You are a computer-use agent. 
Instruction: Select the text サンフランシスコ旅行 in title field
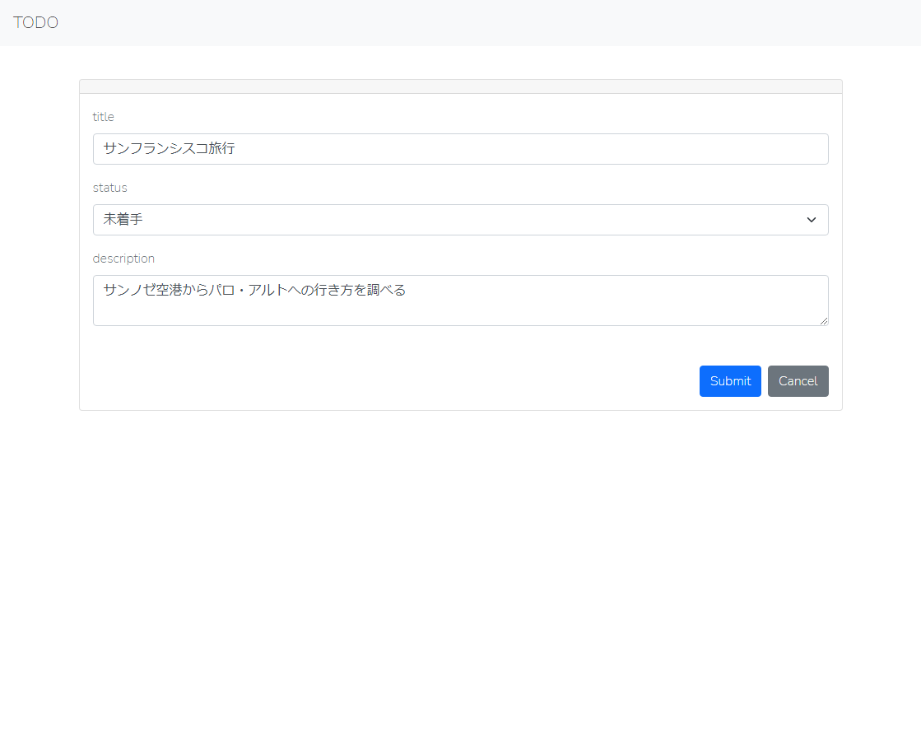pyautogui.click(x=169, y=149)
